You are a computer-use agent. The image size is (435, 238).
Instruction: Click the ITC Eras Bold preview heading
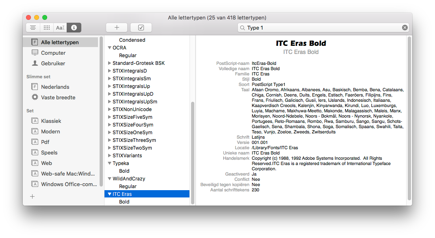tap(301, 43)
